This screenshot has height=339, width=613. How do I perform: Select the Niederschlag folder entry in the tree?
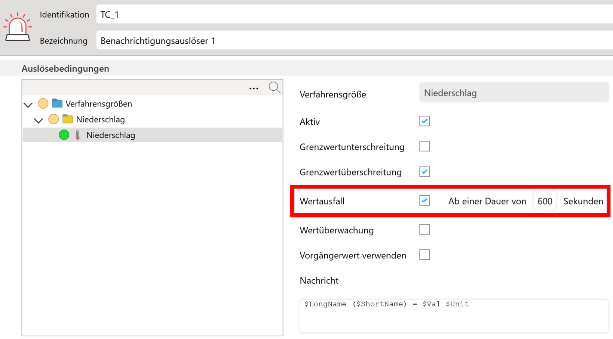point(100,119)
